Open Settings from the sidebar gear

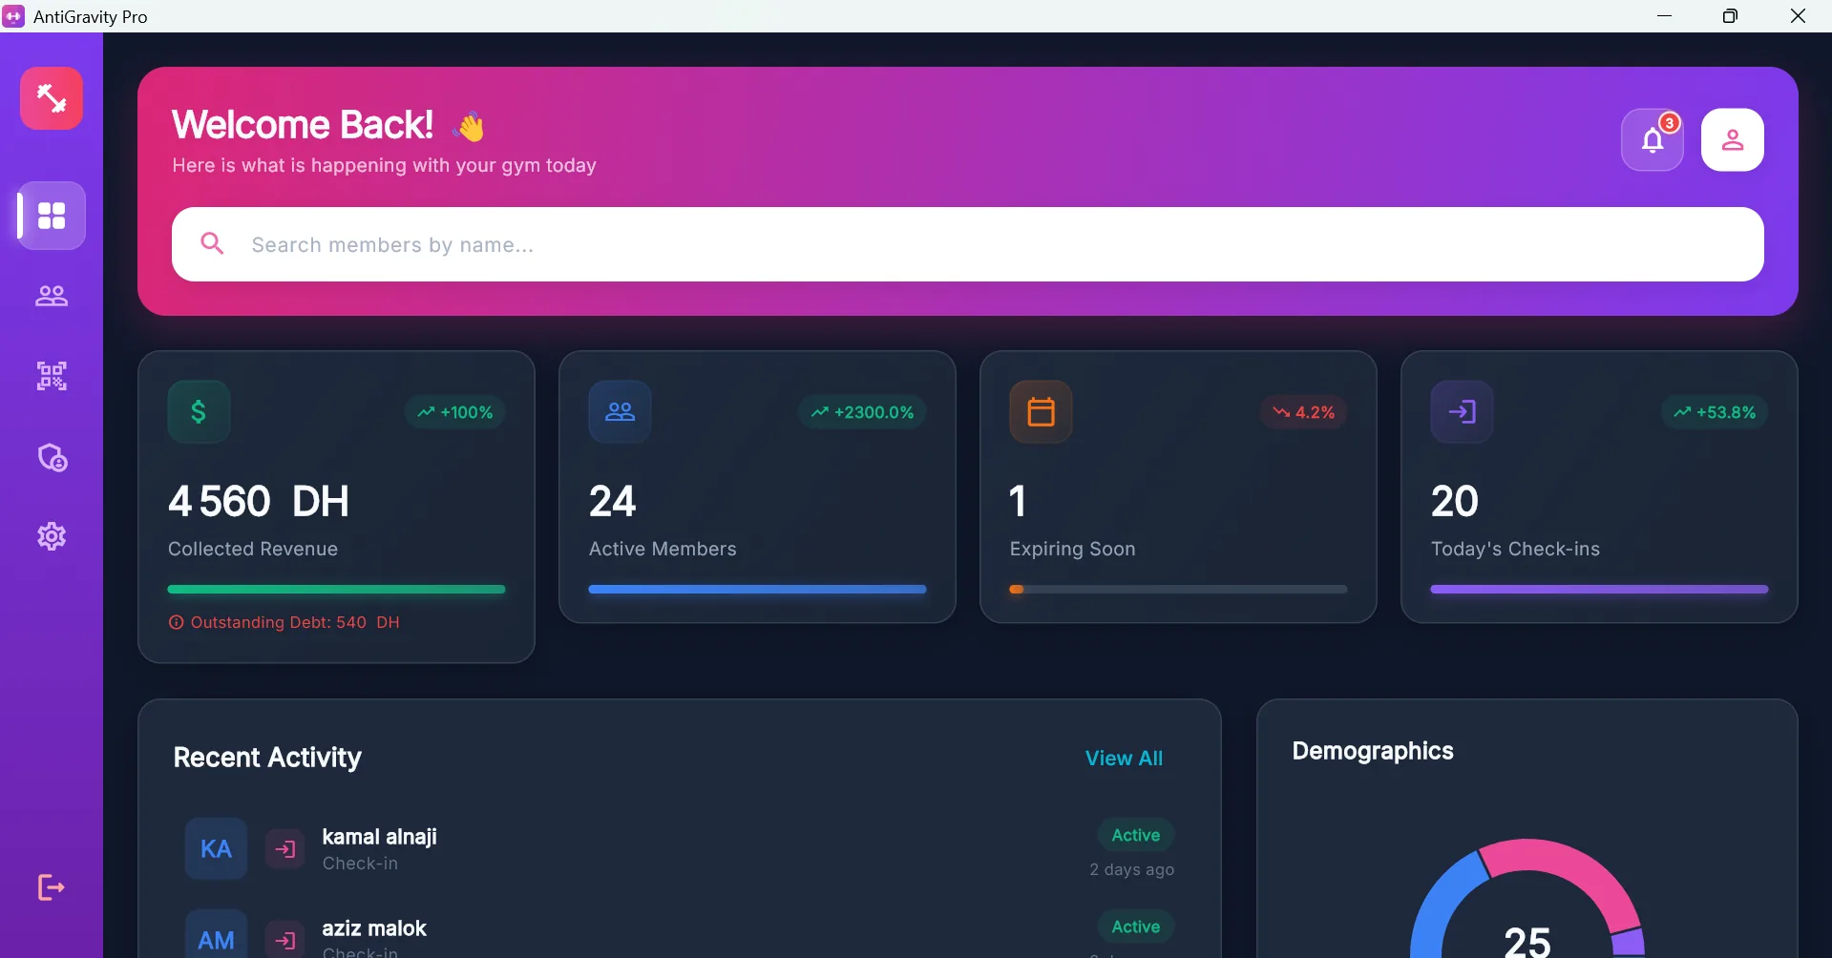52,536
